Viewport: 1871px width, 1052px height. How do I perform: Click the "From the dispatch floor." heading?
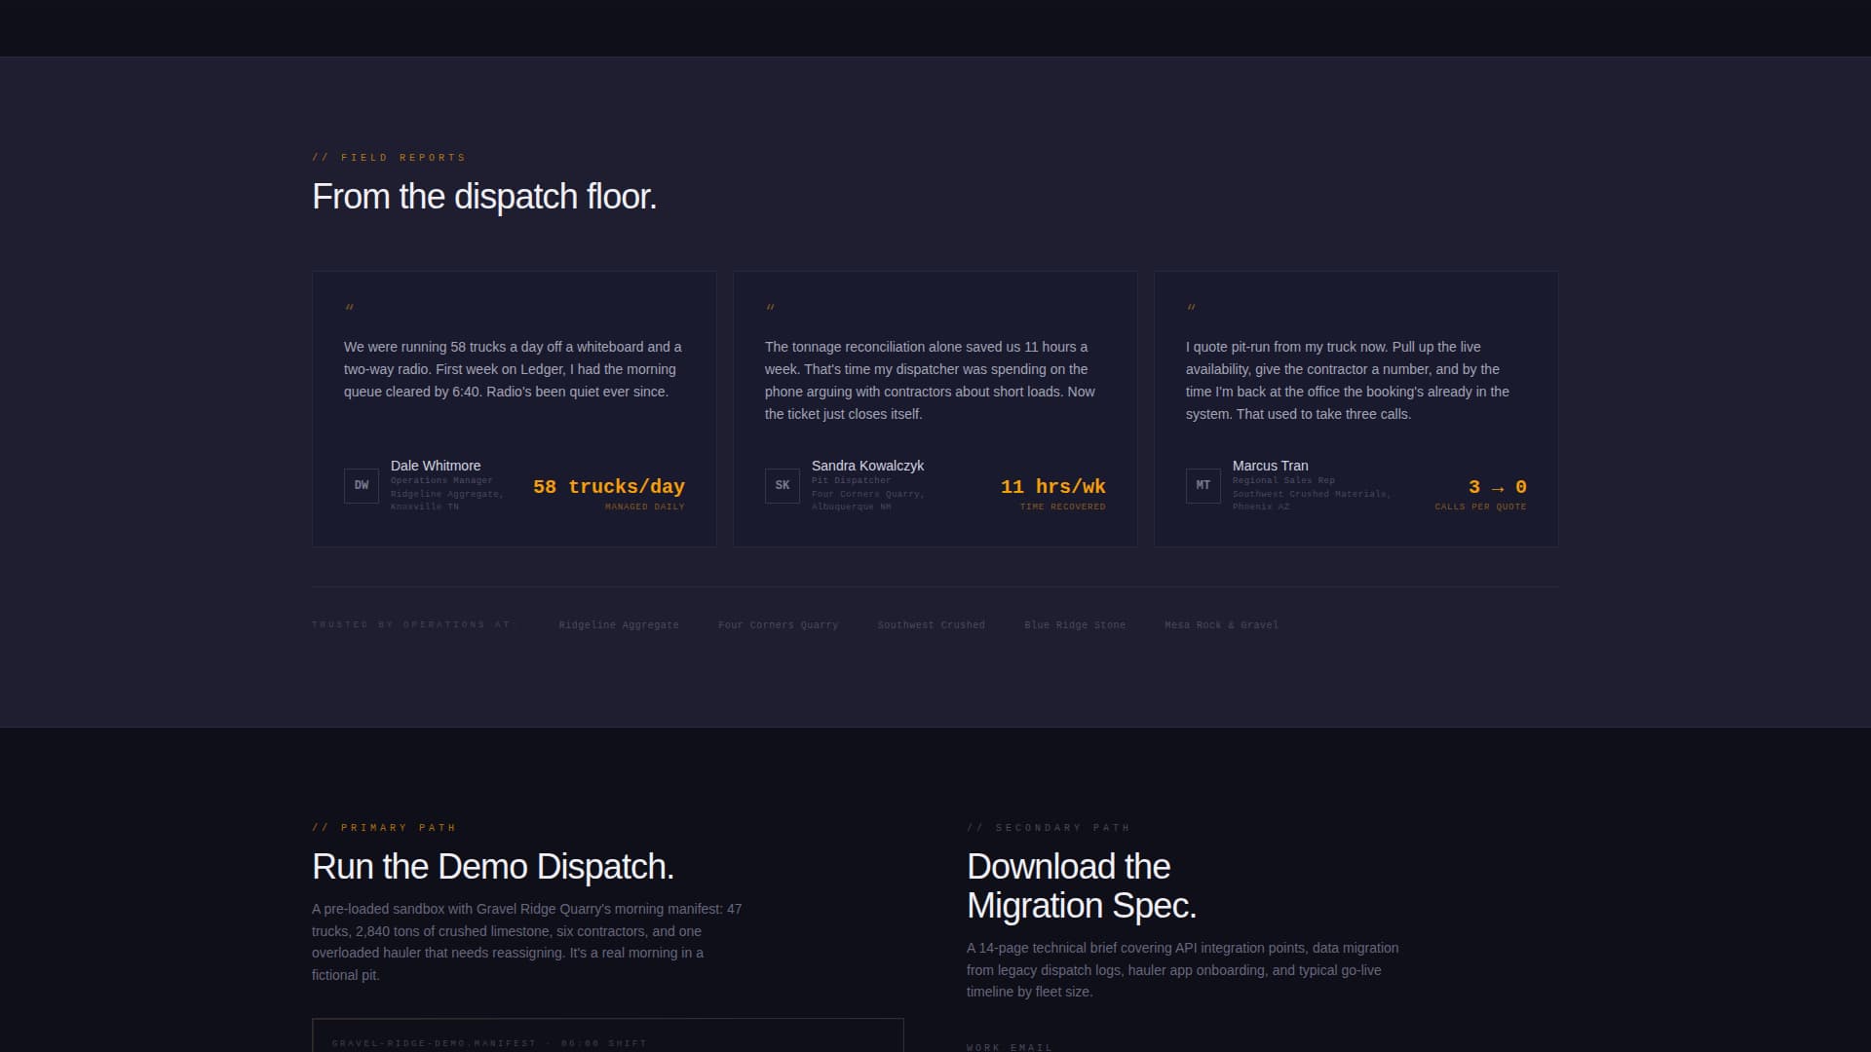tap(484, 197)
